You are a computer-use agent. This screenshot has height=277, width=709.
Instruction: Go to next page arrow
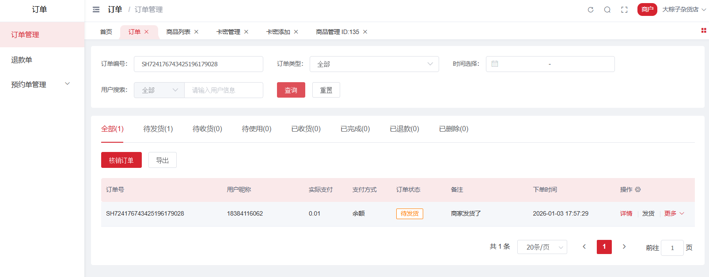(x=624, y=247)
